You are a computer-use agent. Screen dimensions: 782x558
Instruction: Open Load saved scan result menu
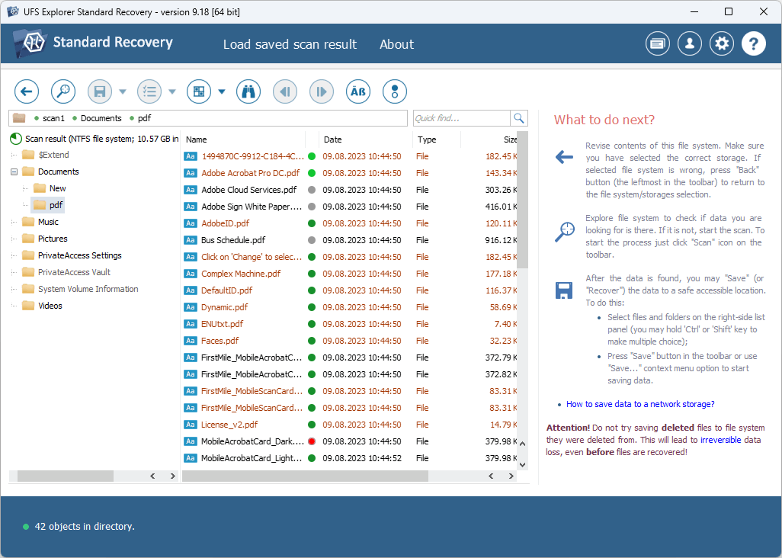point(290,44)
